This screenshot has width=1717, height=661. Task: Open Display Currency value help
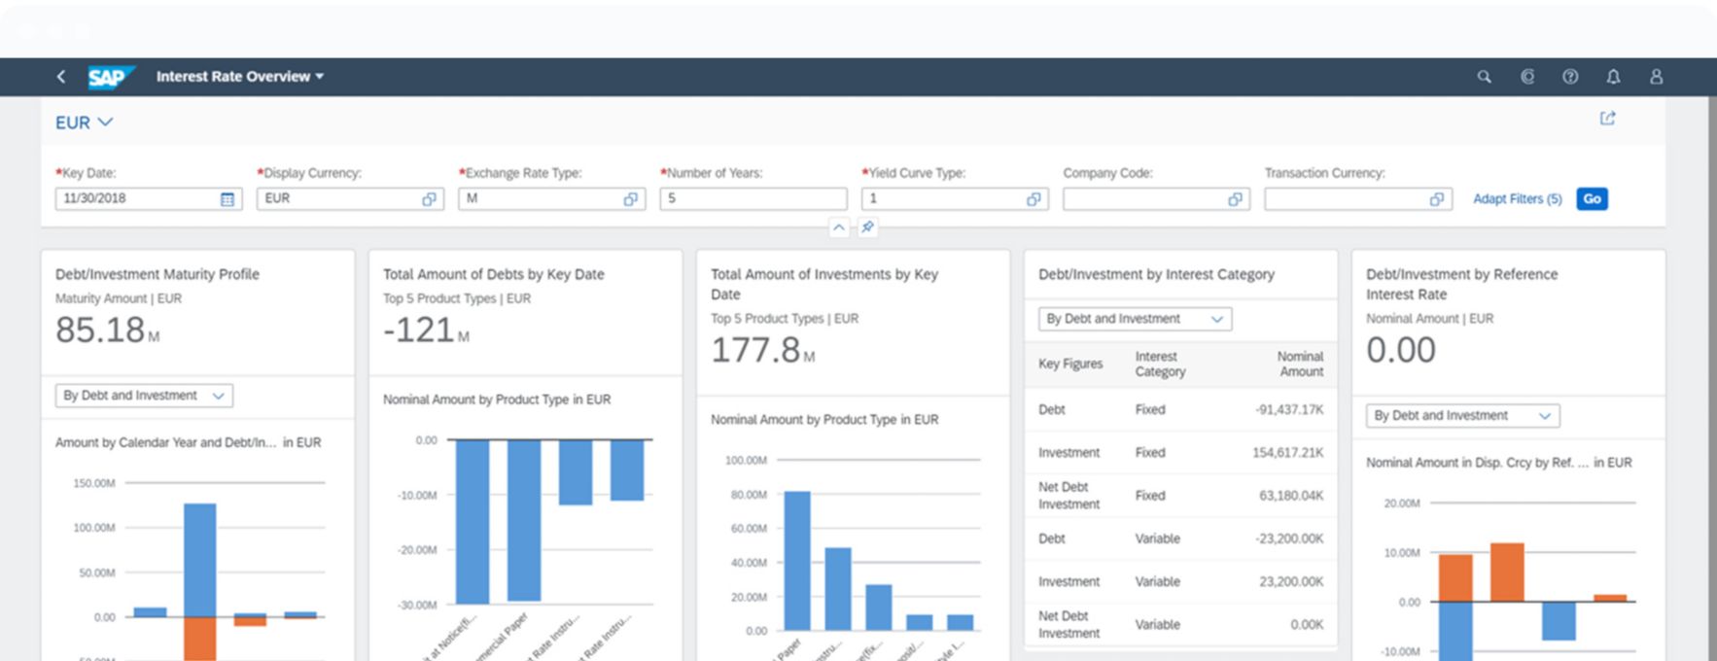click(429, 199)
